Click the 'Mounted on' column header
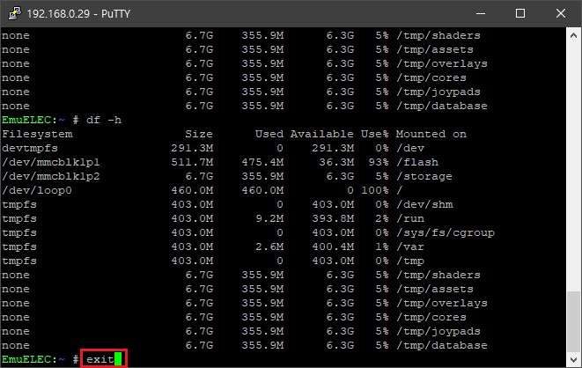Viewport: 582px width, 368px height. pos(431,135)
